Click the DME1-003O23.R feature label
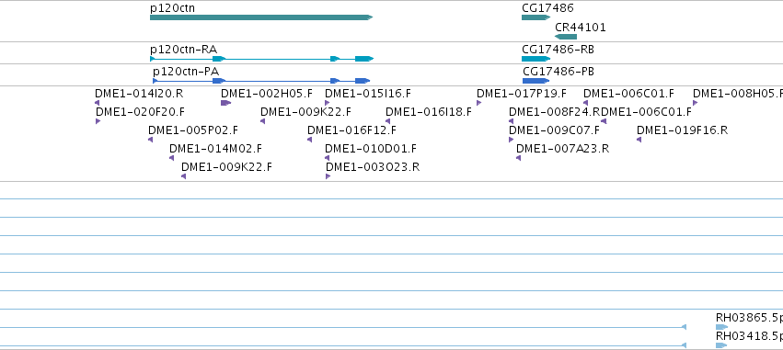The width and height of the screenshot is (783, 350). pyautogui.click(x=373, y=167)
